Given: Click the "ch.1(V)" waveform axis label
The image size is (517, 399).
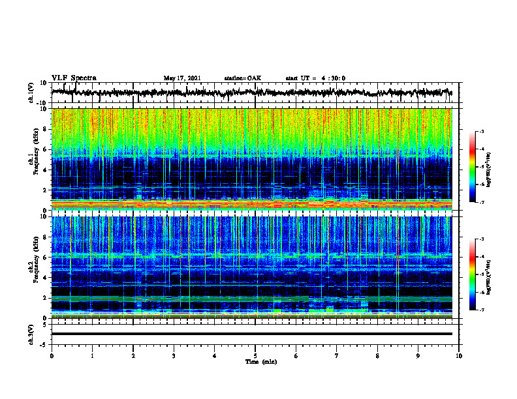Looking at the screenshot, I should (31, 93).
